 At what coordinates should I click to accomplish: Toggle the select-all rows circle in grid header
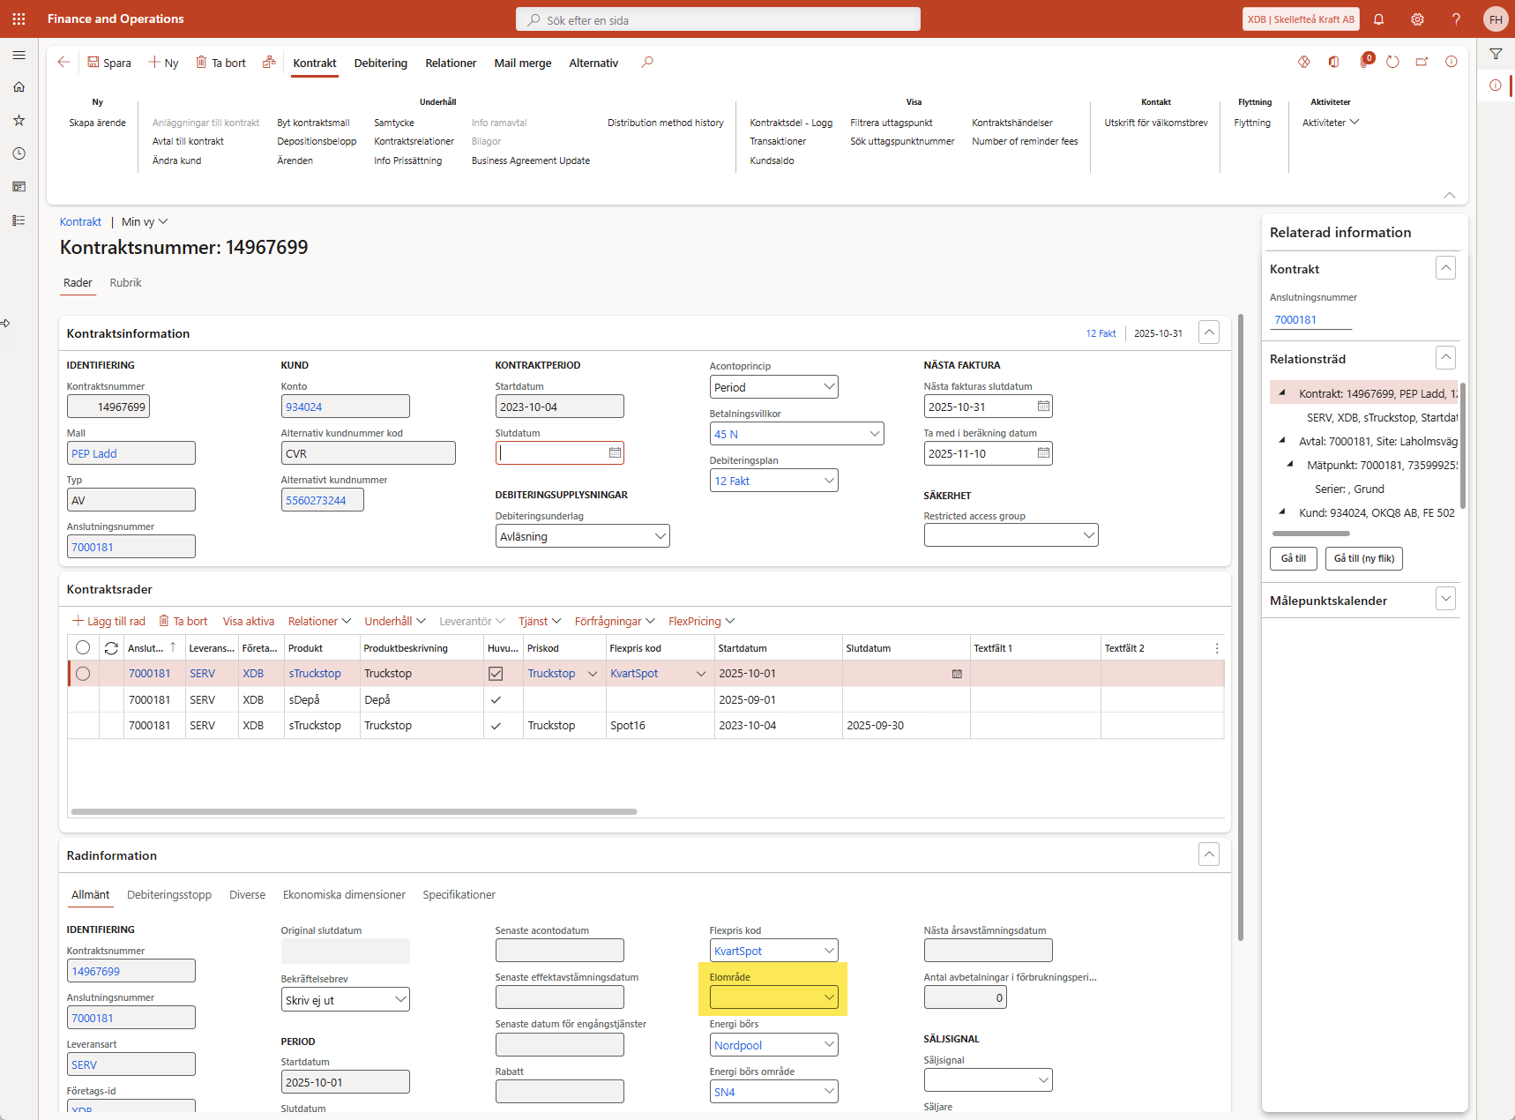[83, 648]
